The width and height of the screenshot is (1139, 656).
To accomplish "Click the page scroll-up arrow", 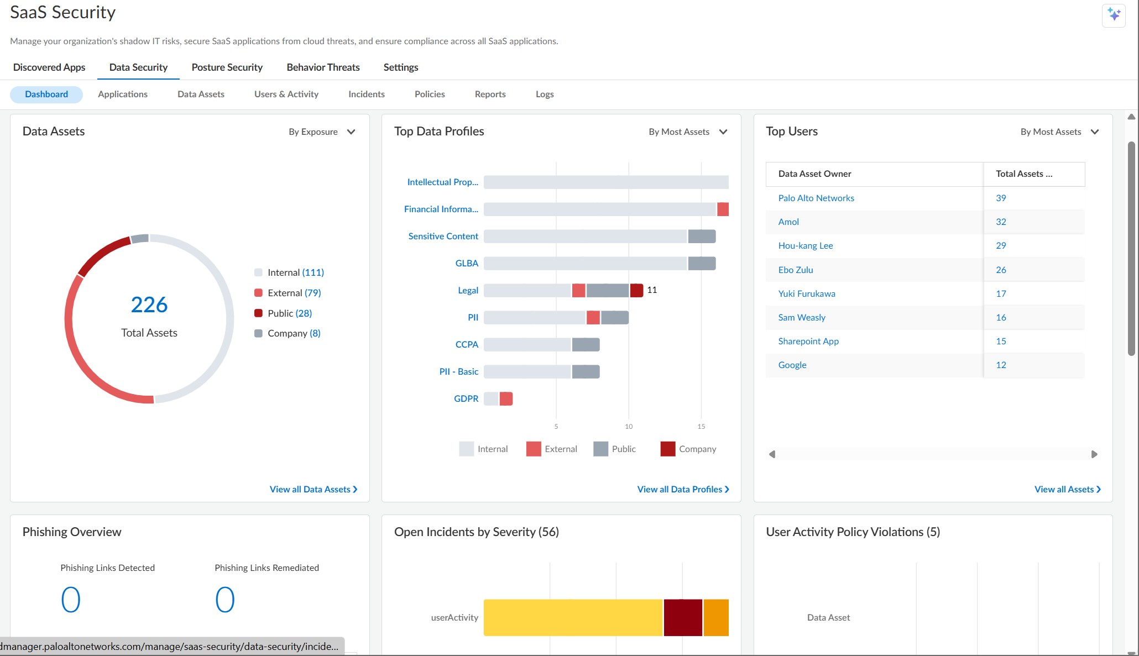I will tap(1131, 117).
